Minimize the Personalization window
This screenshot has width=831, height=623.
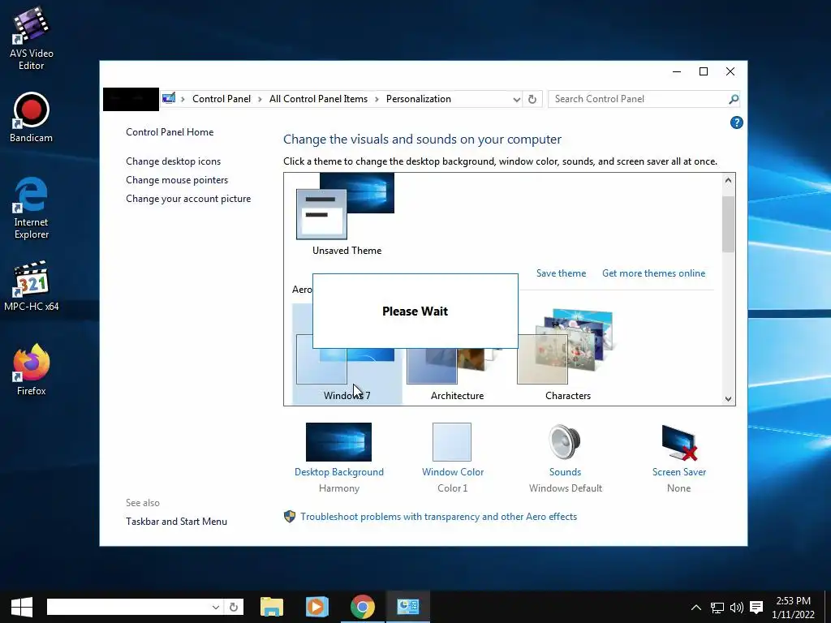tap(677, 71)
